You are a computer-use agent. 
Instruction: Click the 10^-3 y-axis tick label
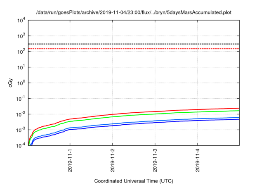click(x=21, y=130)
